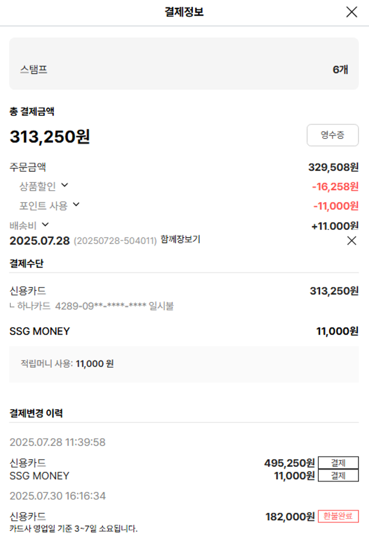Tap the 스탬프 6개 panel
The width and height of the screenshot is (369, 549).
click(184, 64)
